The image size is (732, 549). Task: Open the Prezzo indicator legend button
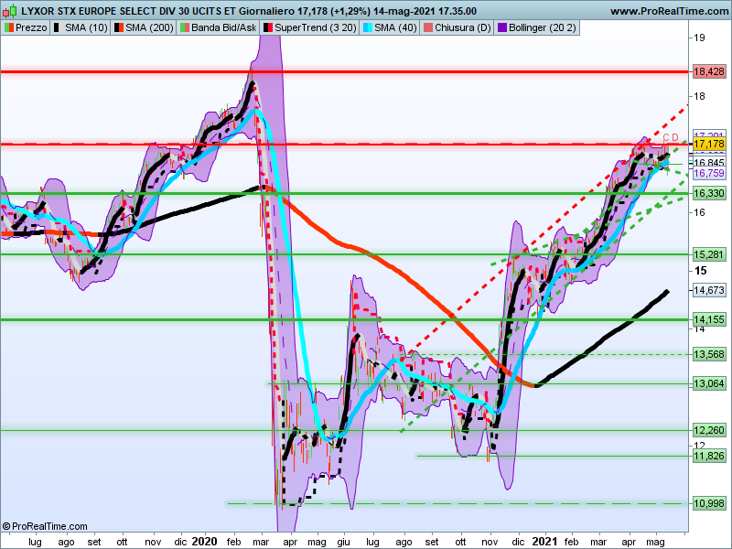26,28
